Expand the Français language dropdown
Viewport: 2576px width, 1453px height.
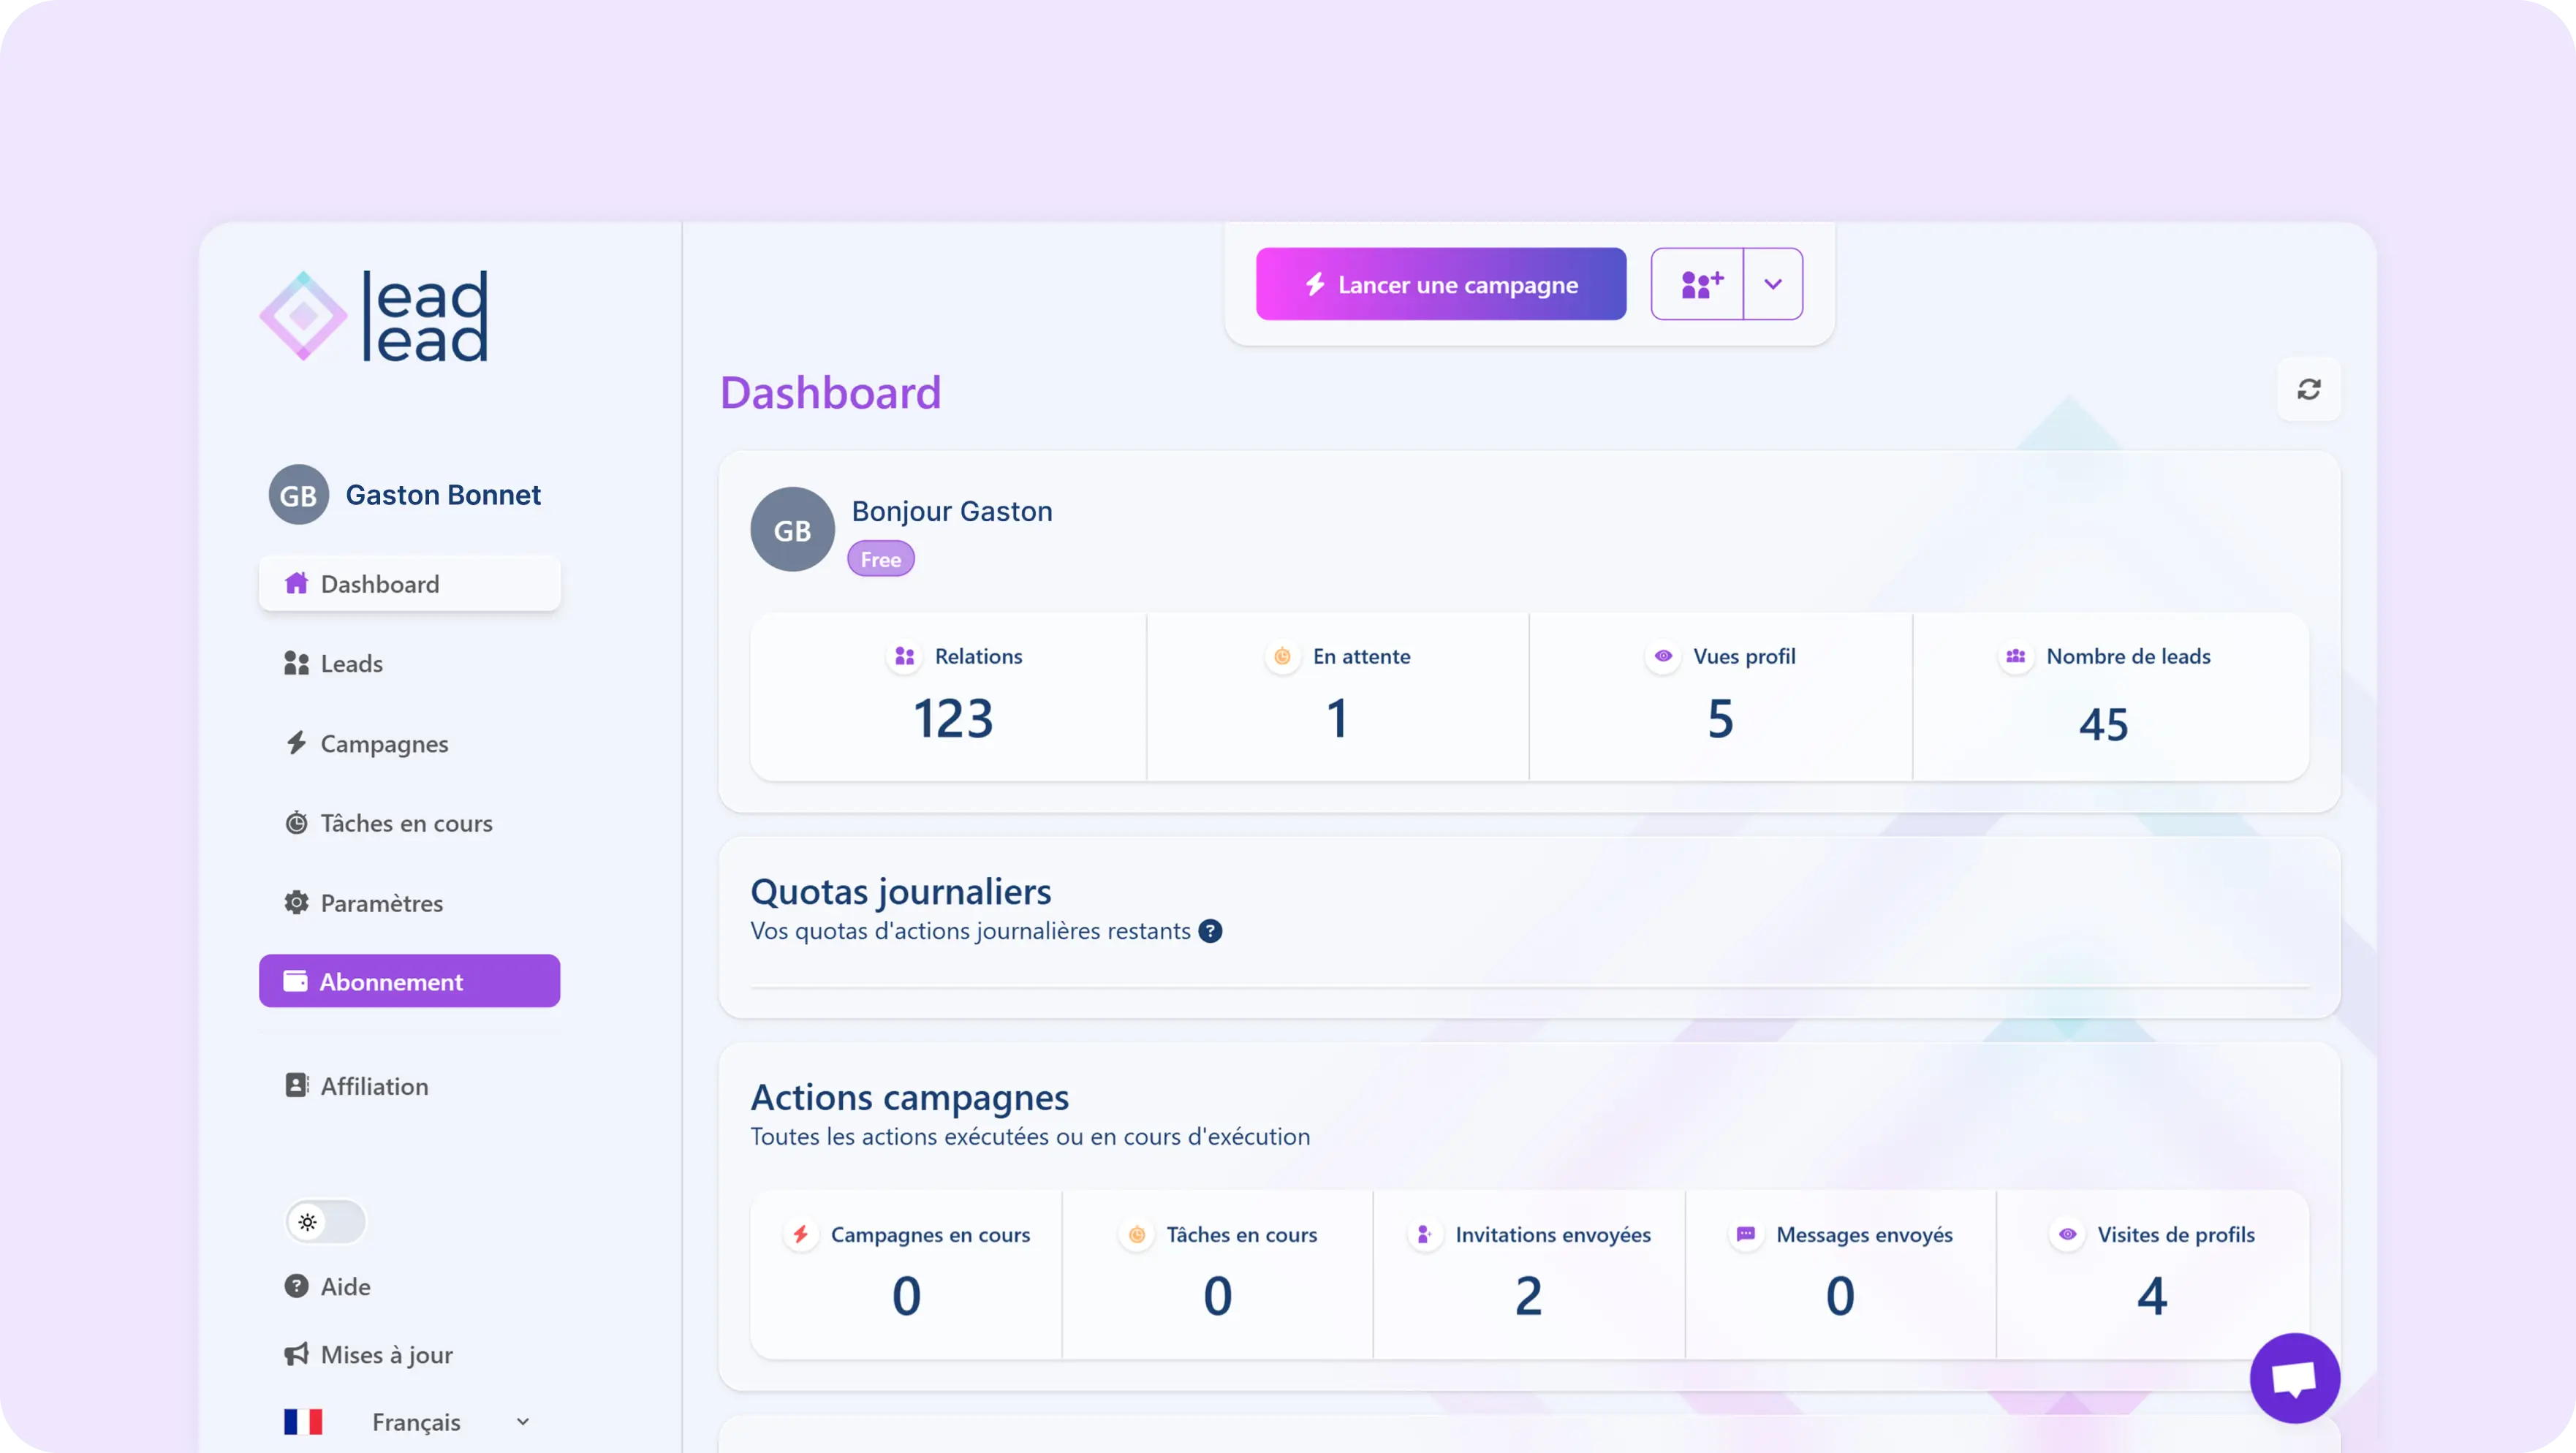coord(522,1422)
